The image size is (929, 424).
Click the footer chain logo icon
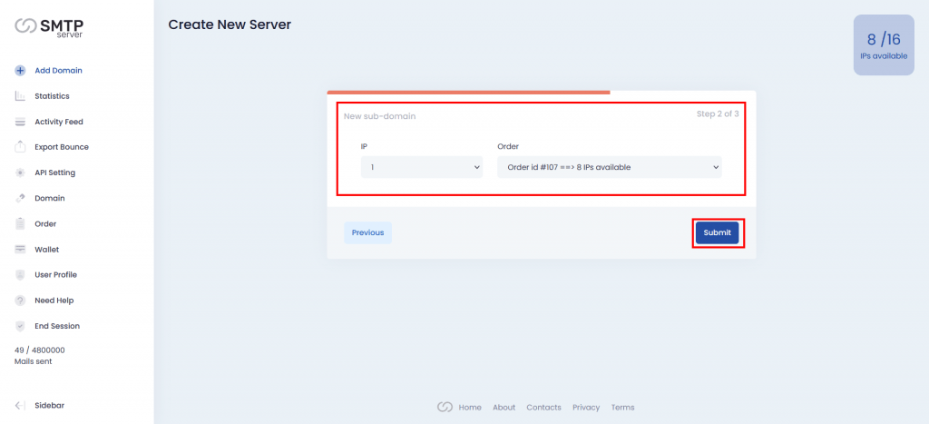pos(445,408)
